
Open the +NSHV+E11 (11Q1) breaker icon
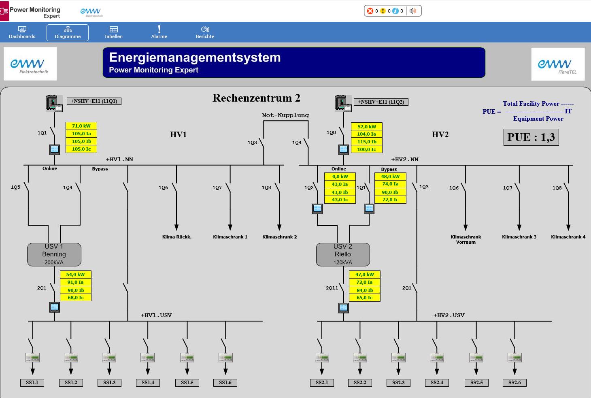pyautogui.click(x=54, y=103)
